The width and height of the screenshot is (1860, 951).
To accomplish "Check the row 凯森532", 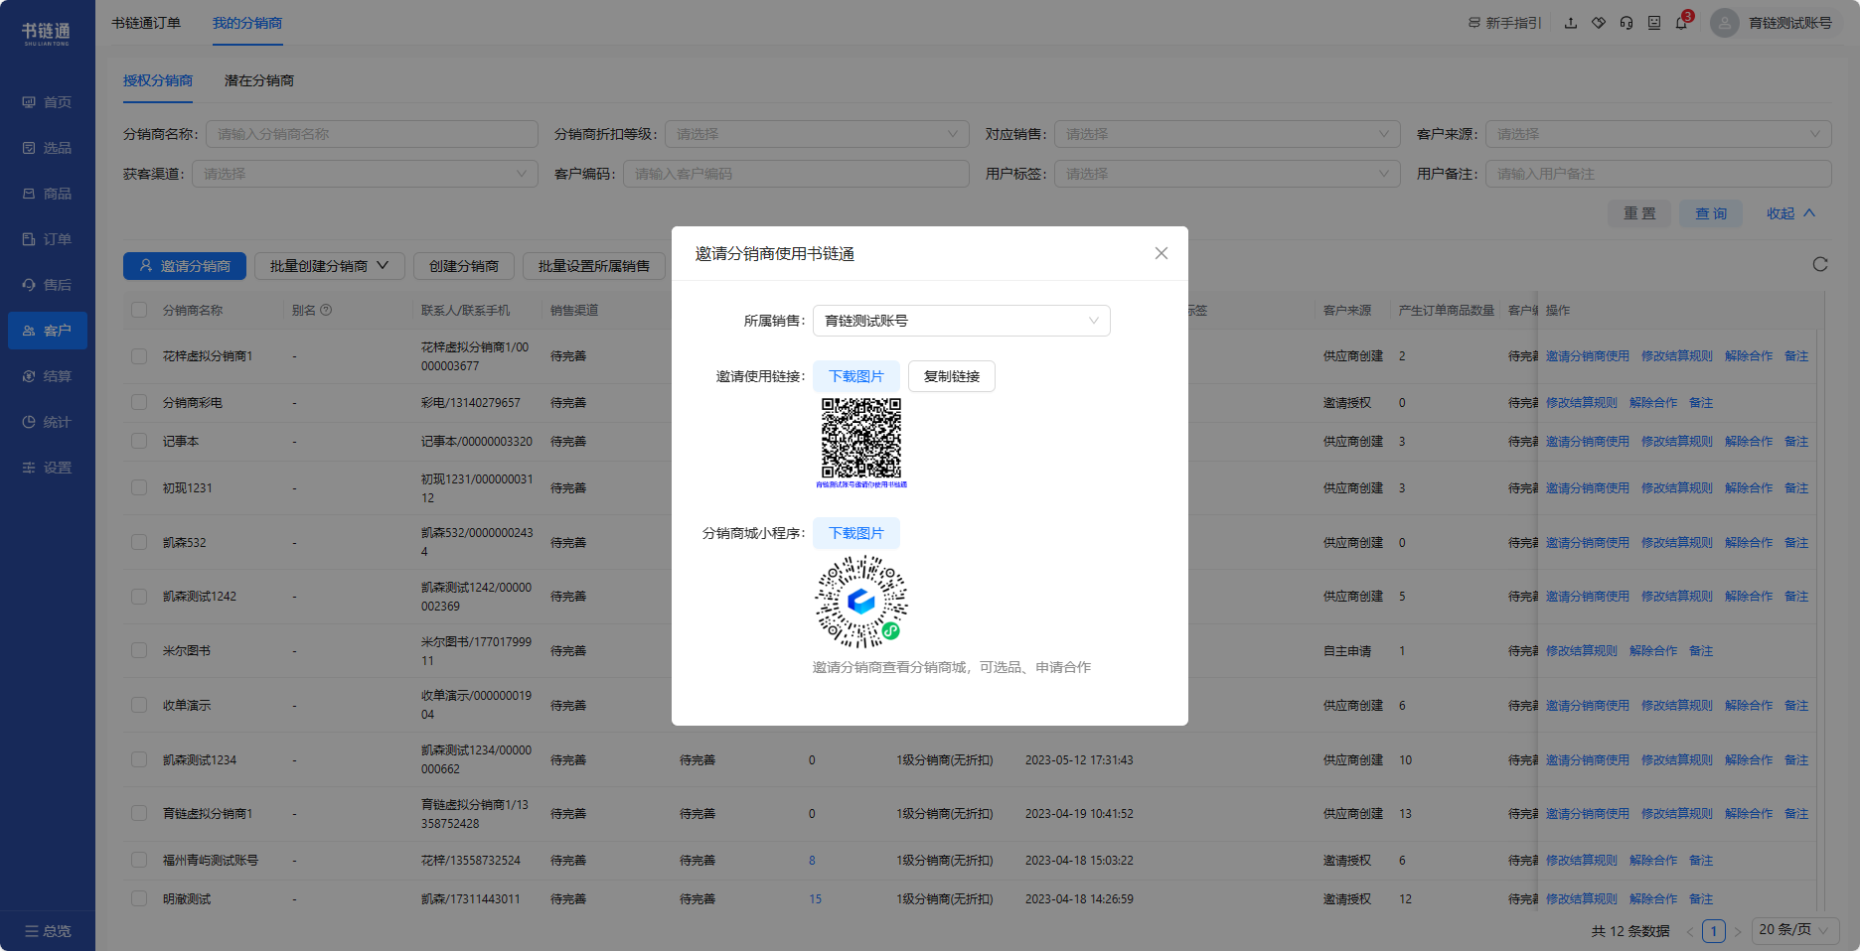I will pos(139,542).
